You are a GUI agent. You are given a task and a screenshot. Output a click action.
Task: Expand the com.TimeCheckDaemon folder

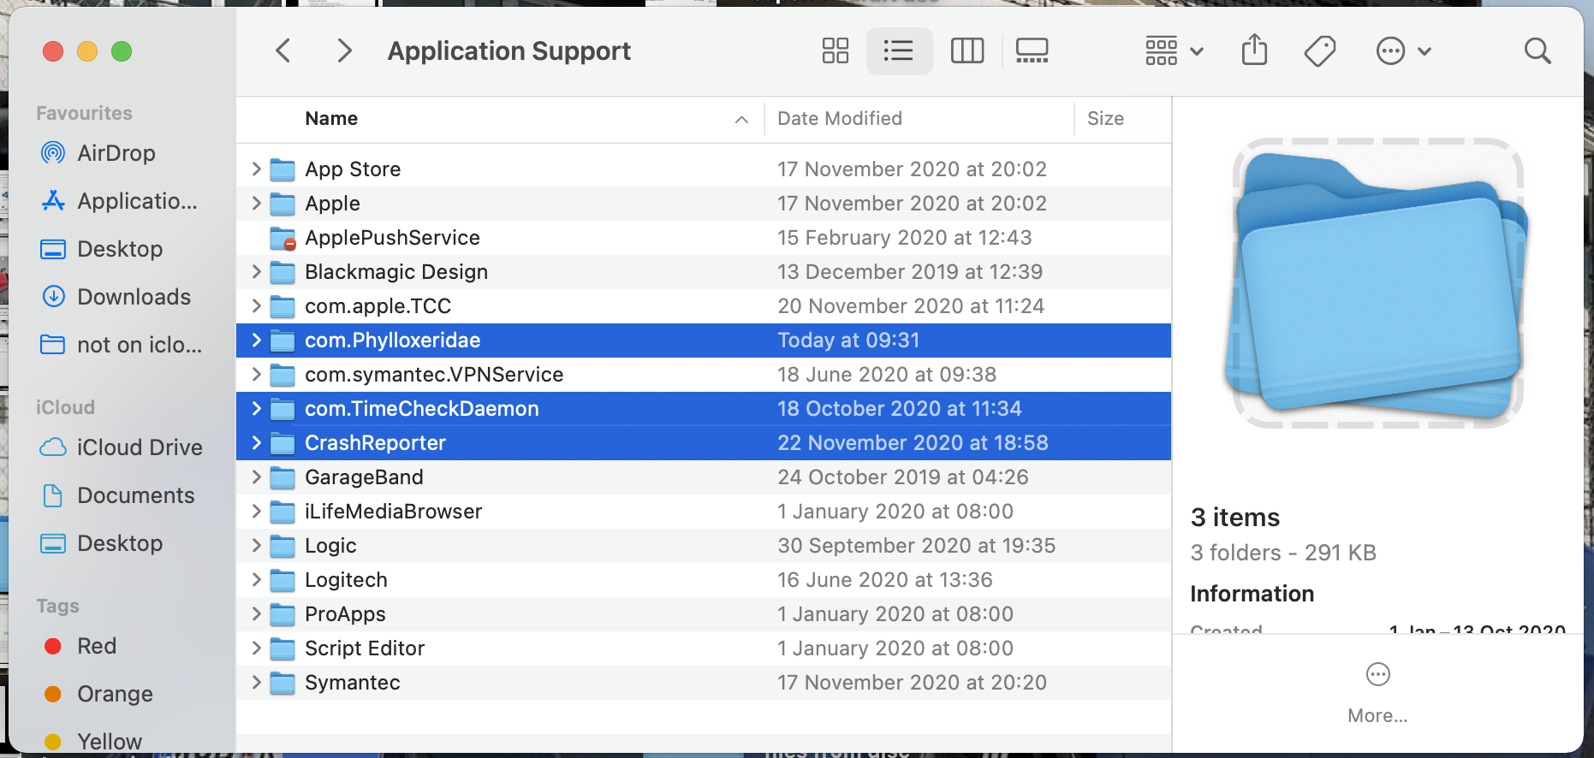click(x=256, y=409)
